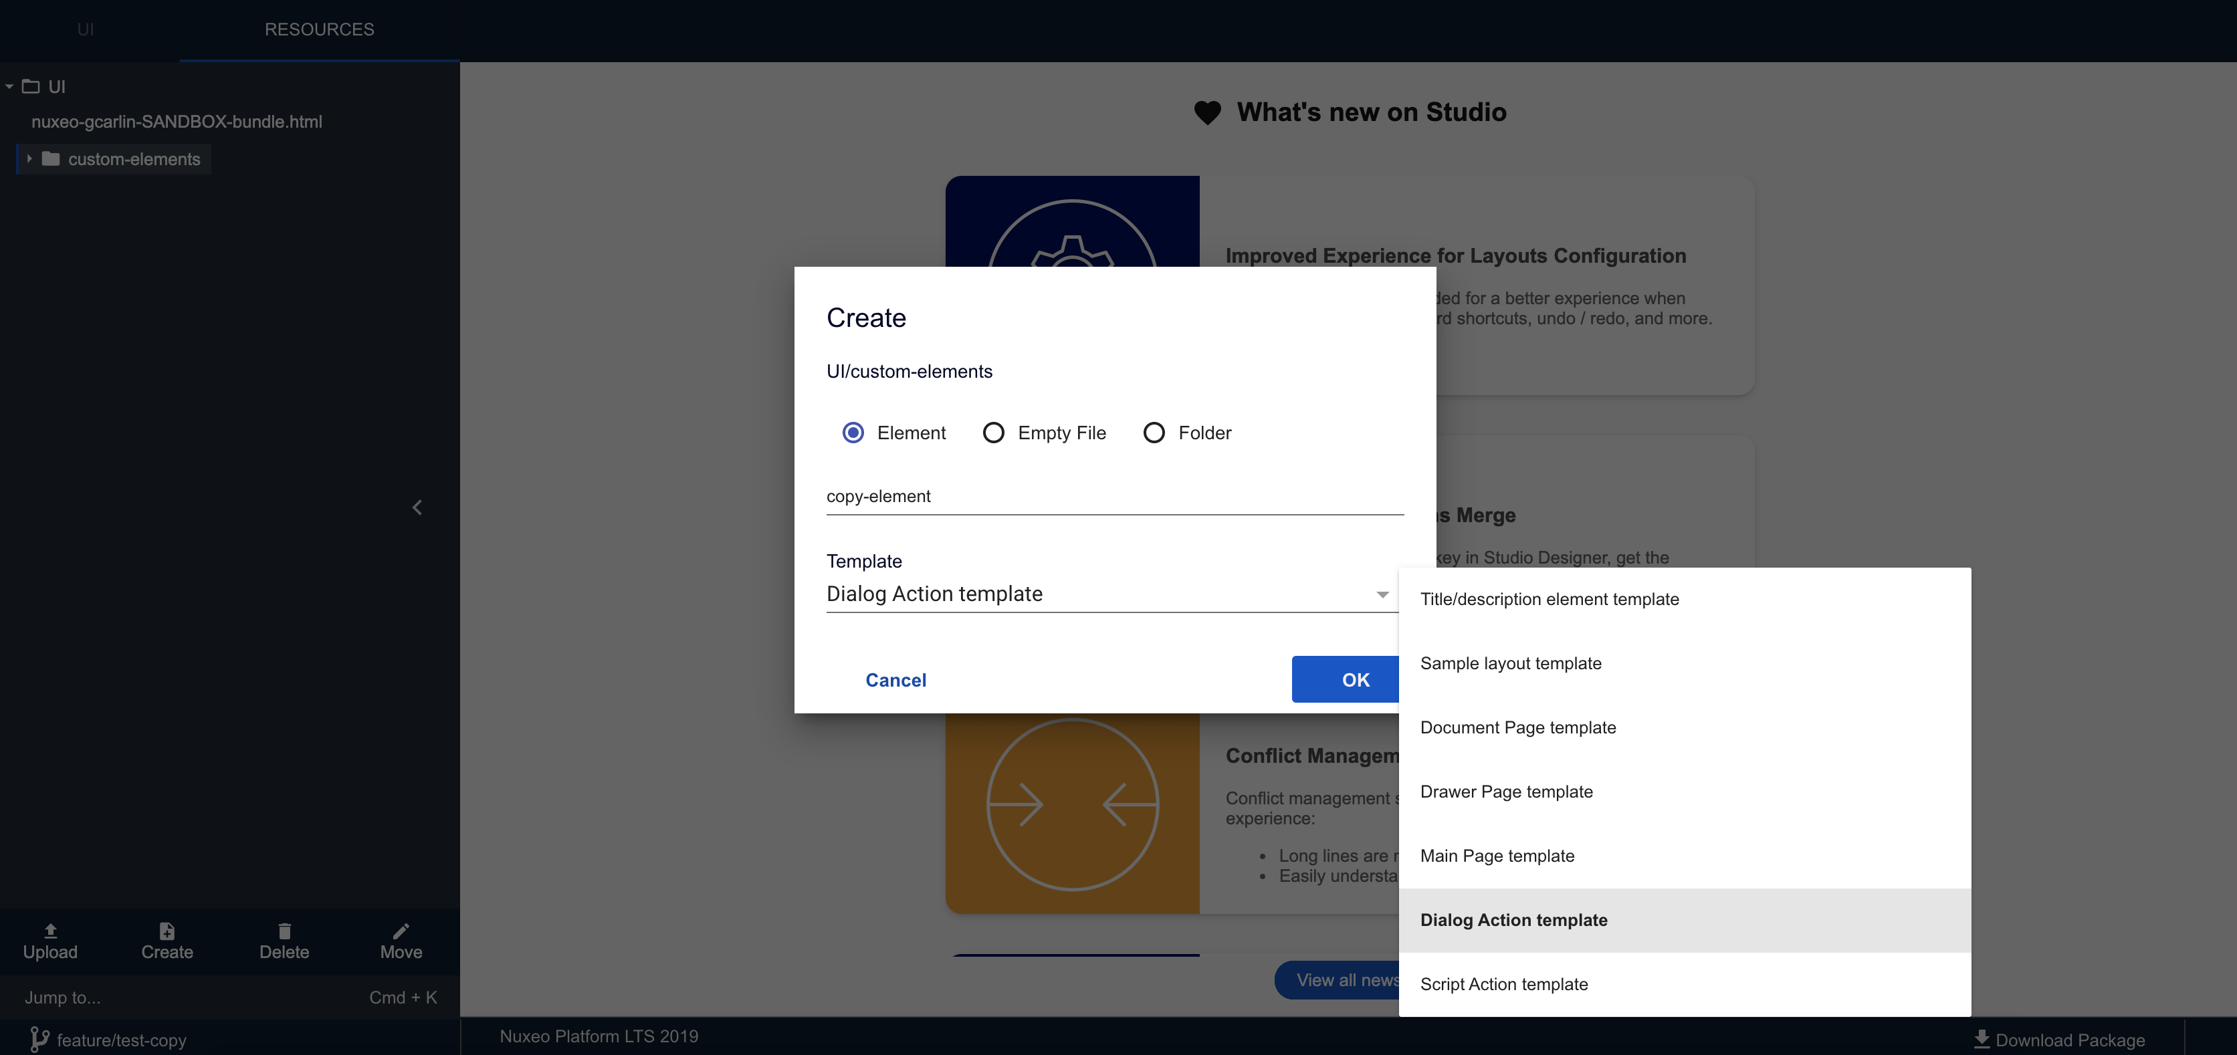This screenshot has height=1055, width=2237.
Task: Click the copy-element input field
Action: [1114, 496]
